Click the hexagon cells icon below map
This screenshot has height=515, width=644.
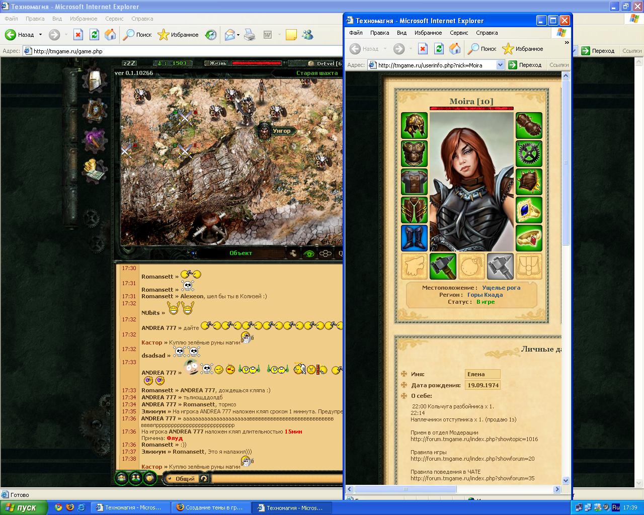click(x=326, y=253)
